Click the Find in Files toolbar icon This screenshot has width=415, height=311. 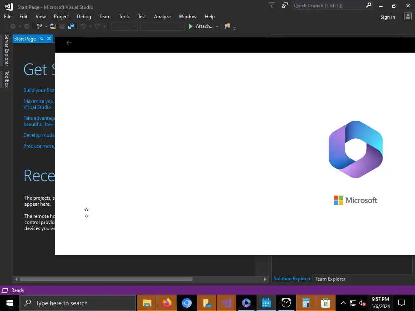point(227,26)
